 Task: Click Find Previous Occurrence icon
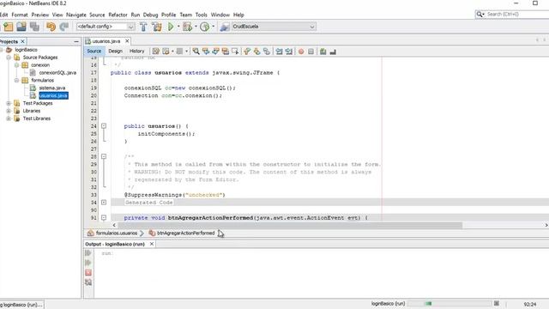click(206, 51)
